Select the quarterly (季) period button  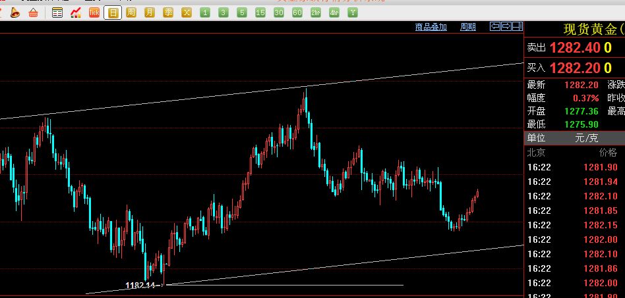point(168,12)
